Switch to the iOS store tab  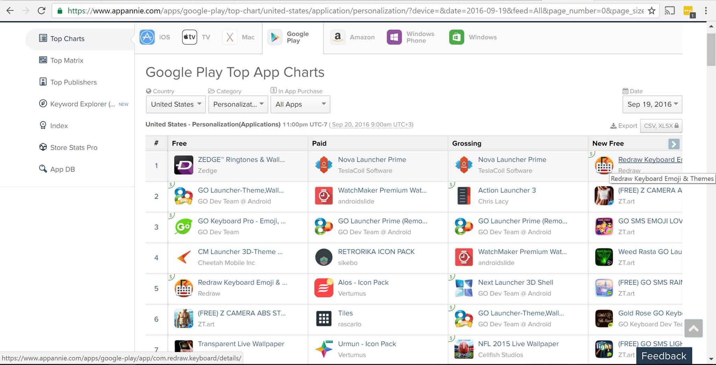pyautogui.click(x=155, y=37)
